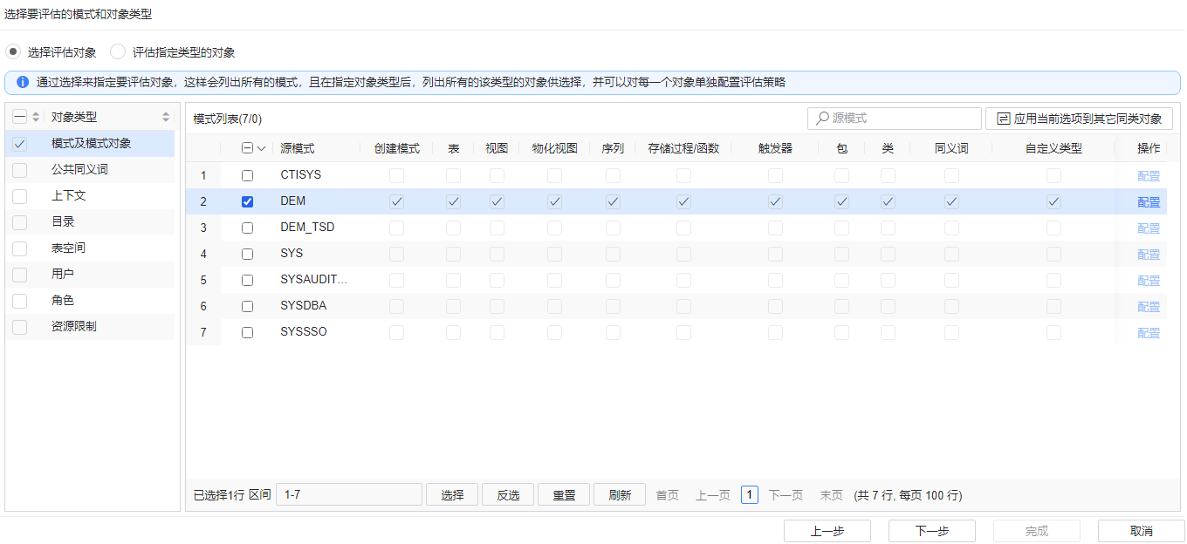Check the 表空间 object type checkbox
1187x544 pixels.
tap(20, 248)
